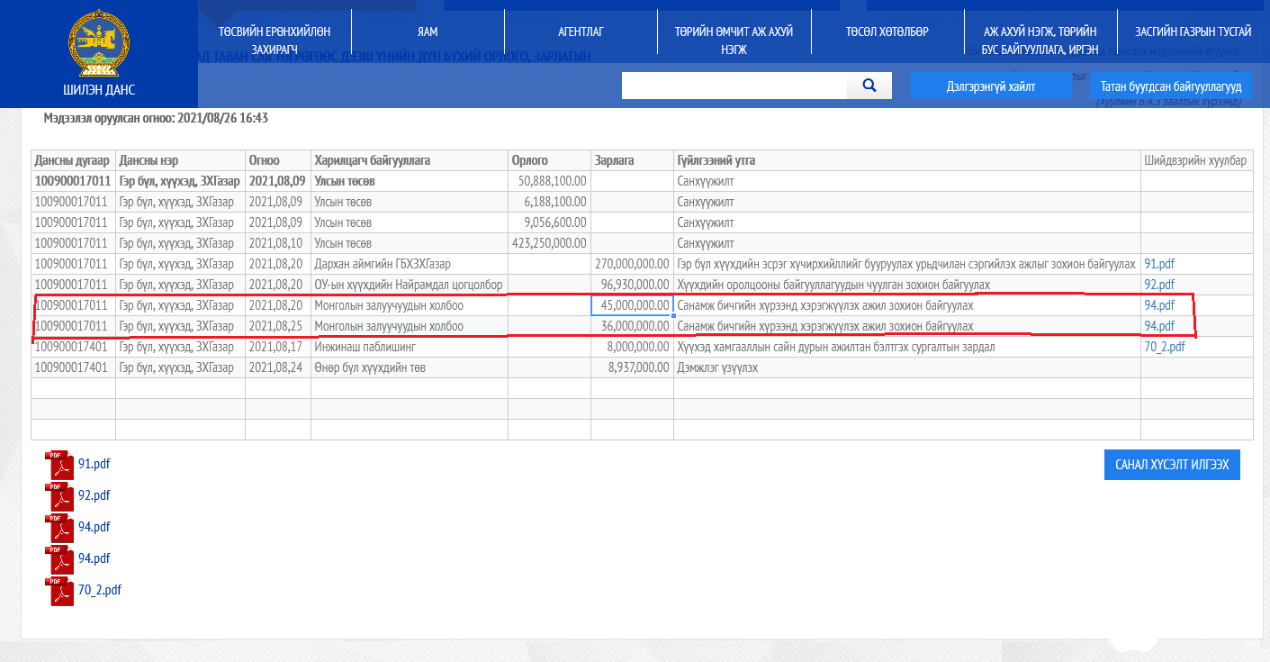Click Шийдвэрийн хуулбар column header
The width and height of the screenshot is (1270, 662).
pyautogui.click(x=1197, y=160)
